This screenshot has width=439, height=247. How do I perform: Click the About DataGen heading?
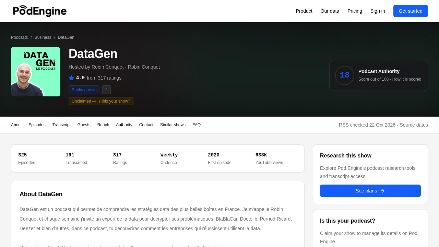(41, 194)
